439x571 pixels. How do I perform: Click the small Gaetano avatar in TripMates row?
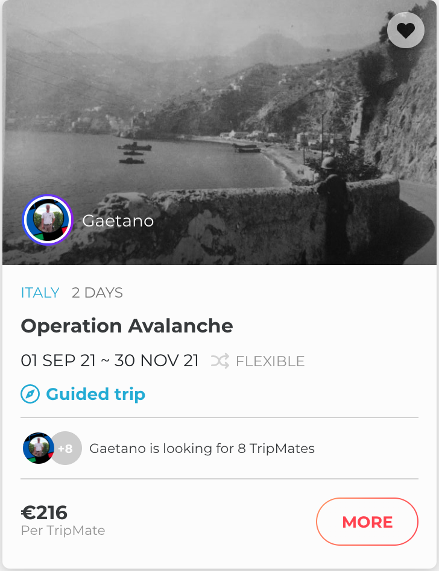click(37, 448)
